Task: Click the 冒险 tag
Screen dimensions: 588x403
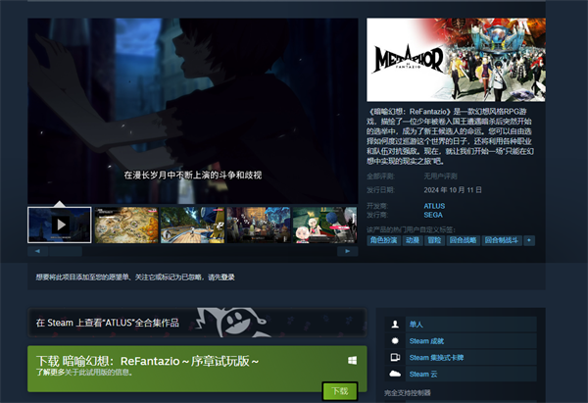Action: [434, 240]
